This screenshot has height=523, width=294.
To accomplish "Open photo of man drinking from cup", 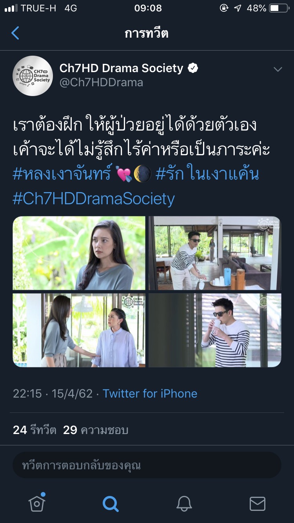I will (215, 330).
